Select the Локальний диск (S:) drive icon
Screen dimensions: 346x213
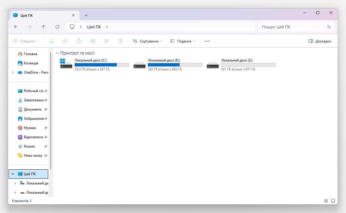coord(213,65)
